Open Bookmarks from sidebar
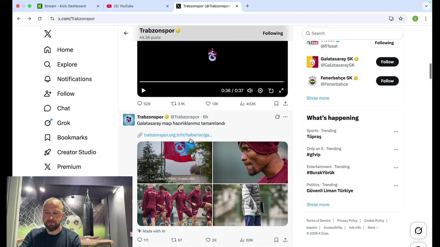The image size is (440, 247). tap(66, 138)
